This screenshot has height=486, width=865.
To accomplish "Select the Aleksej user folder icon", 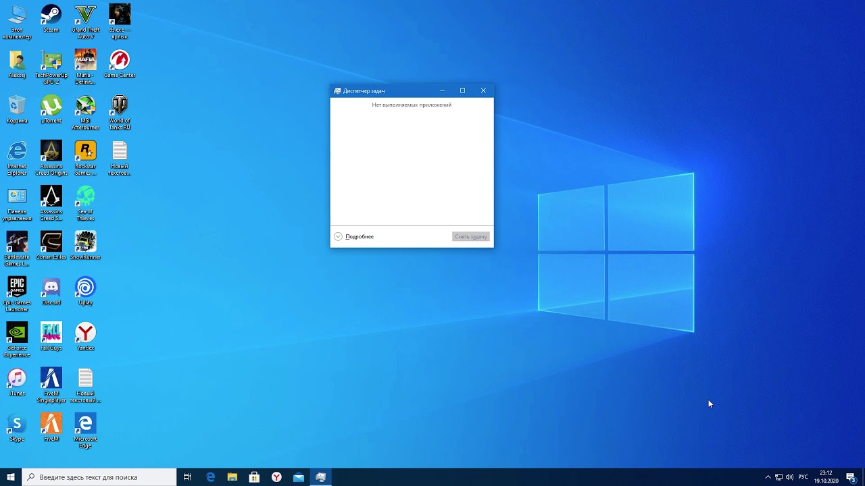I will click(17, 63).
